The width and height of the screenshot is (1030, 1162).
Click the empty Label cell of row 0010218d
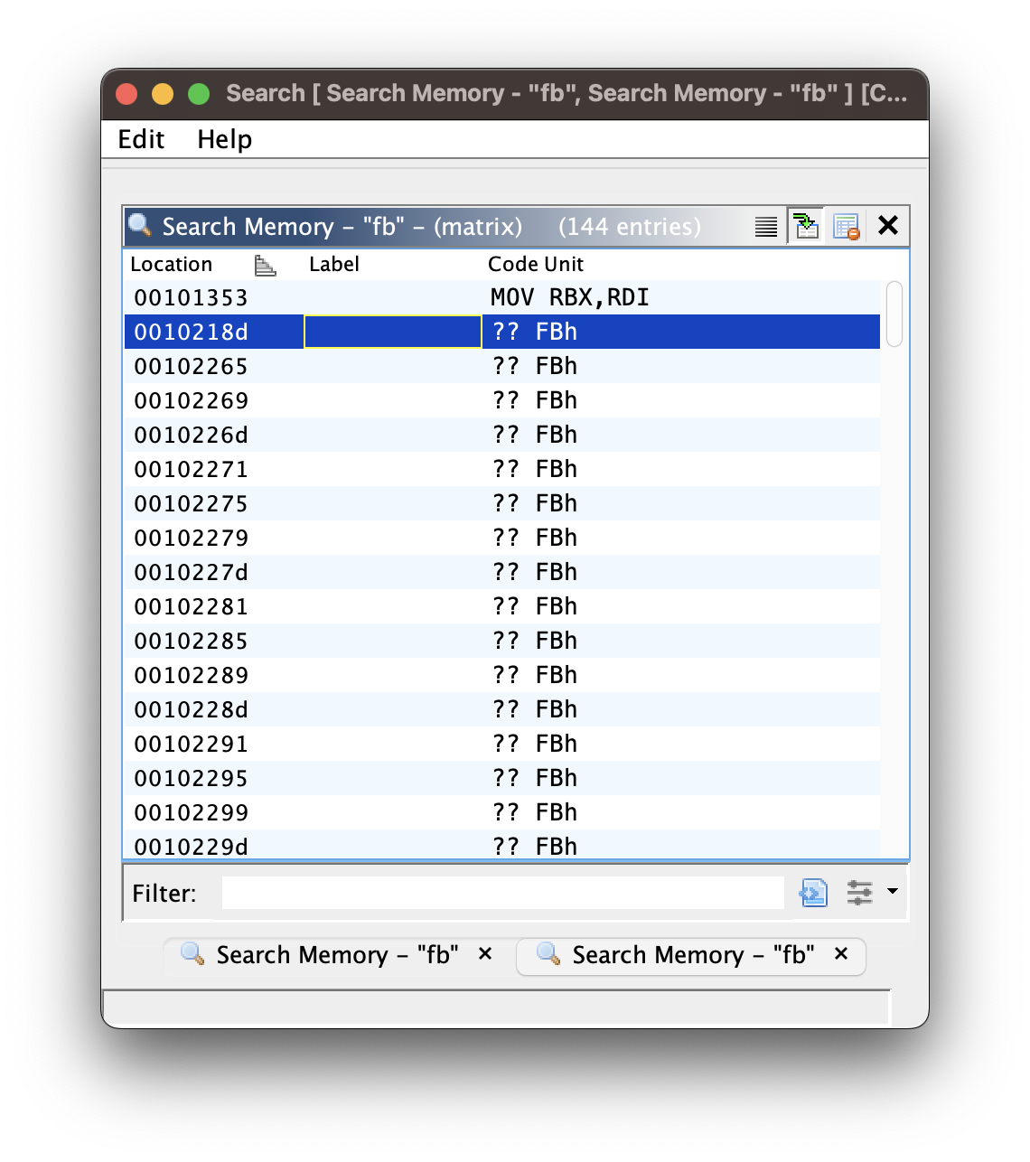point(393,333)
